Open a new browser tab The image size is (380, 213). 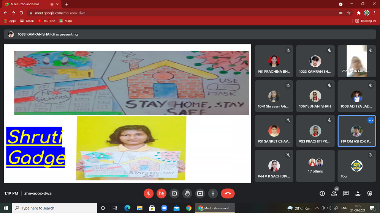(x=67, y=4)
